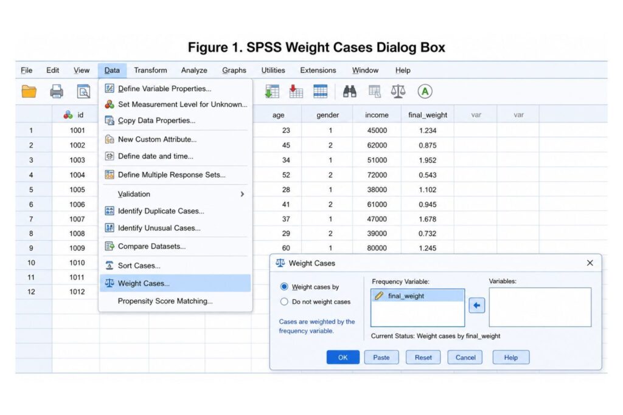Click the empty Variables list box
This screenshot has width=623, height=415.
[x=540, y=307]
